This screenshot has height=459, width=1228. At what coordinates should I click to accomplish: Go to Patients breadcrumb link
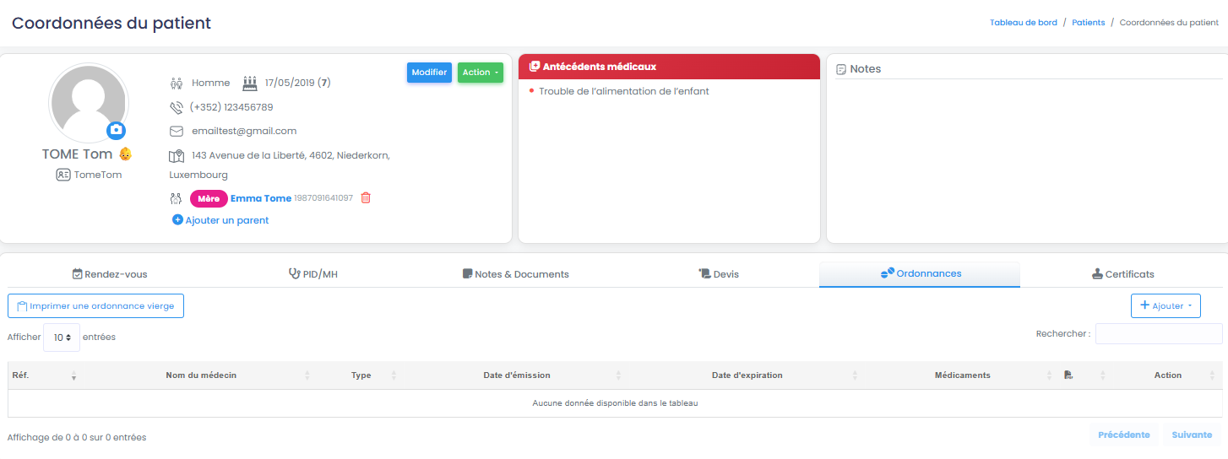pyautogui.click(x=1089, y=23)
